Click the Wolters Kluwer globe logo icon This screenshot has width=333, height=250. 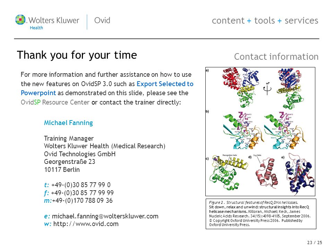[20, 19]
